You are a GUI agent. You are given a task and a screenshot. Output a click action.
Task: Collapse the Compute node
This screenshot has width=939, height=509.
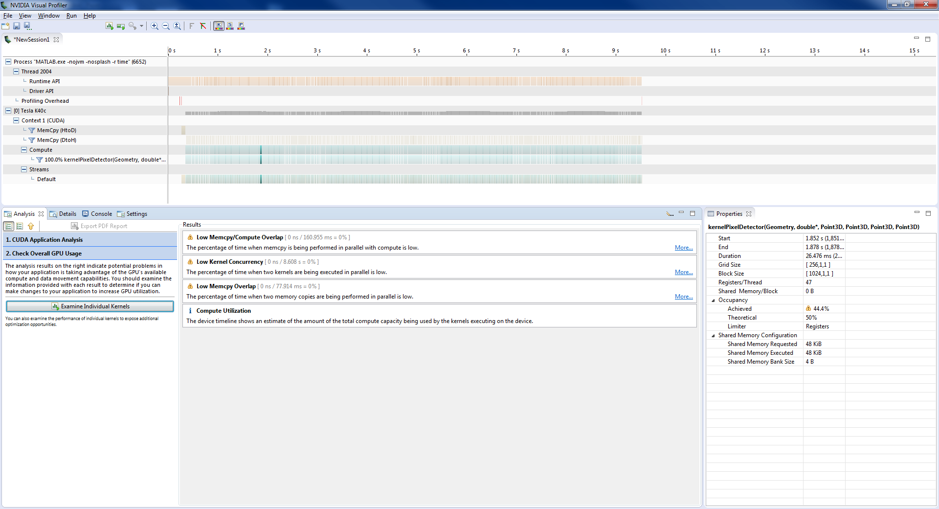pyautogui.click(x=24, y=150)
